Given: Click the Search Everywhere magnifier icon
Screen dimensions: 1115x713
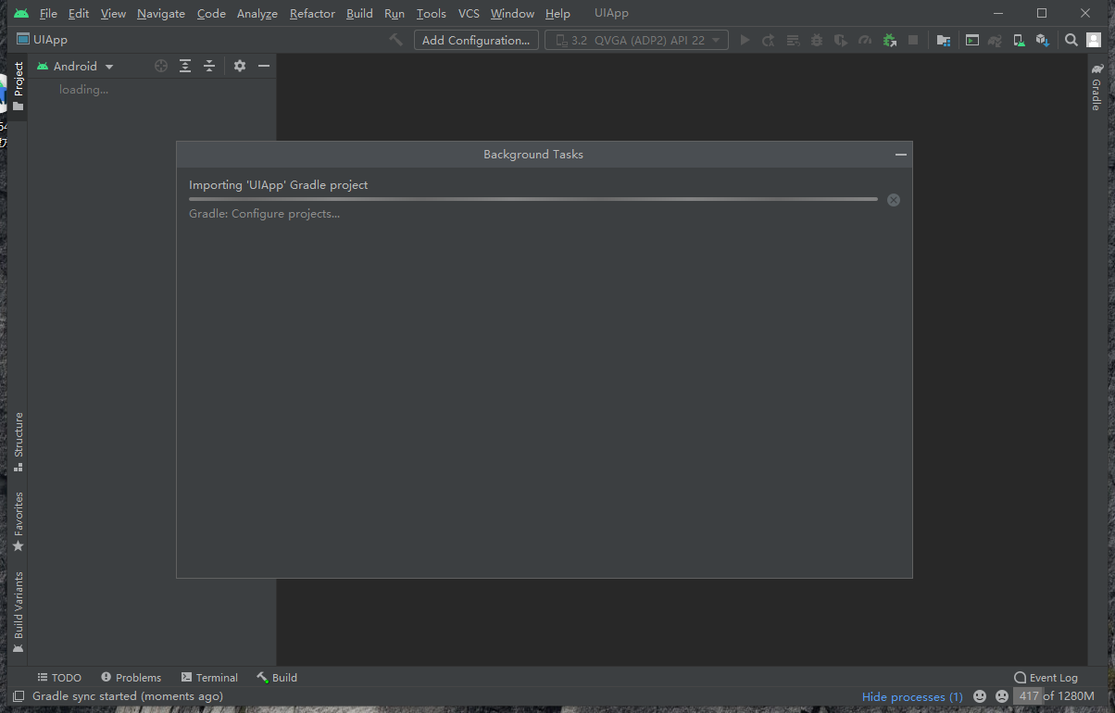Looking at the screenshot, I should click(1071, 40).
